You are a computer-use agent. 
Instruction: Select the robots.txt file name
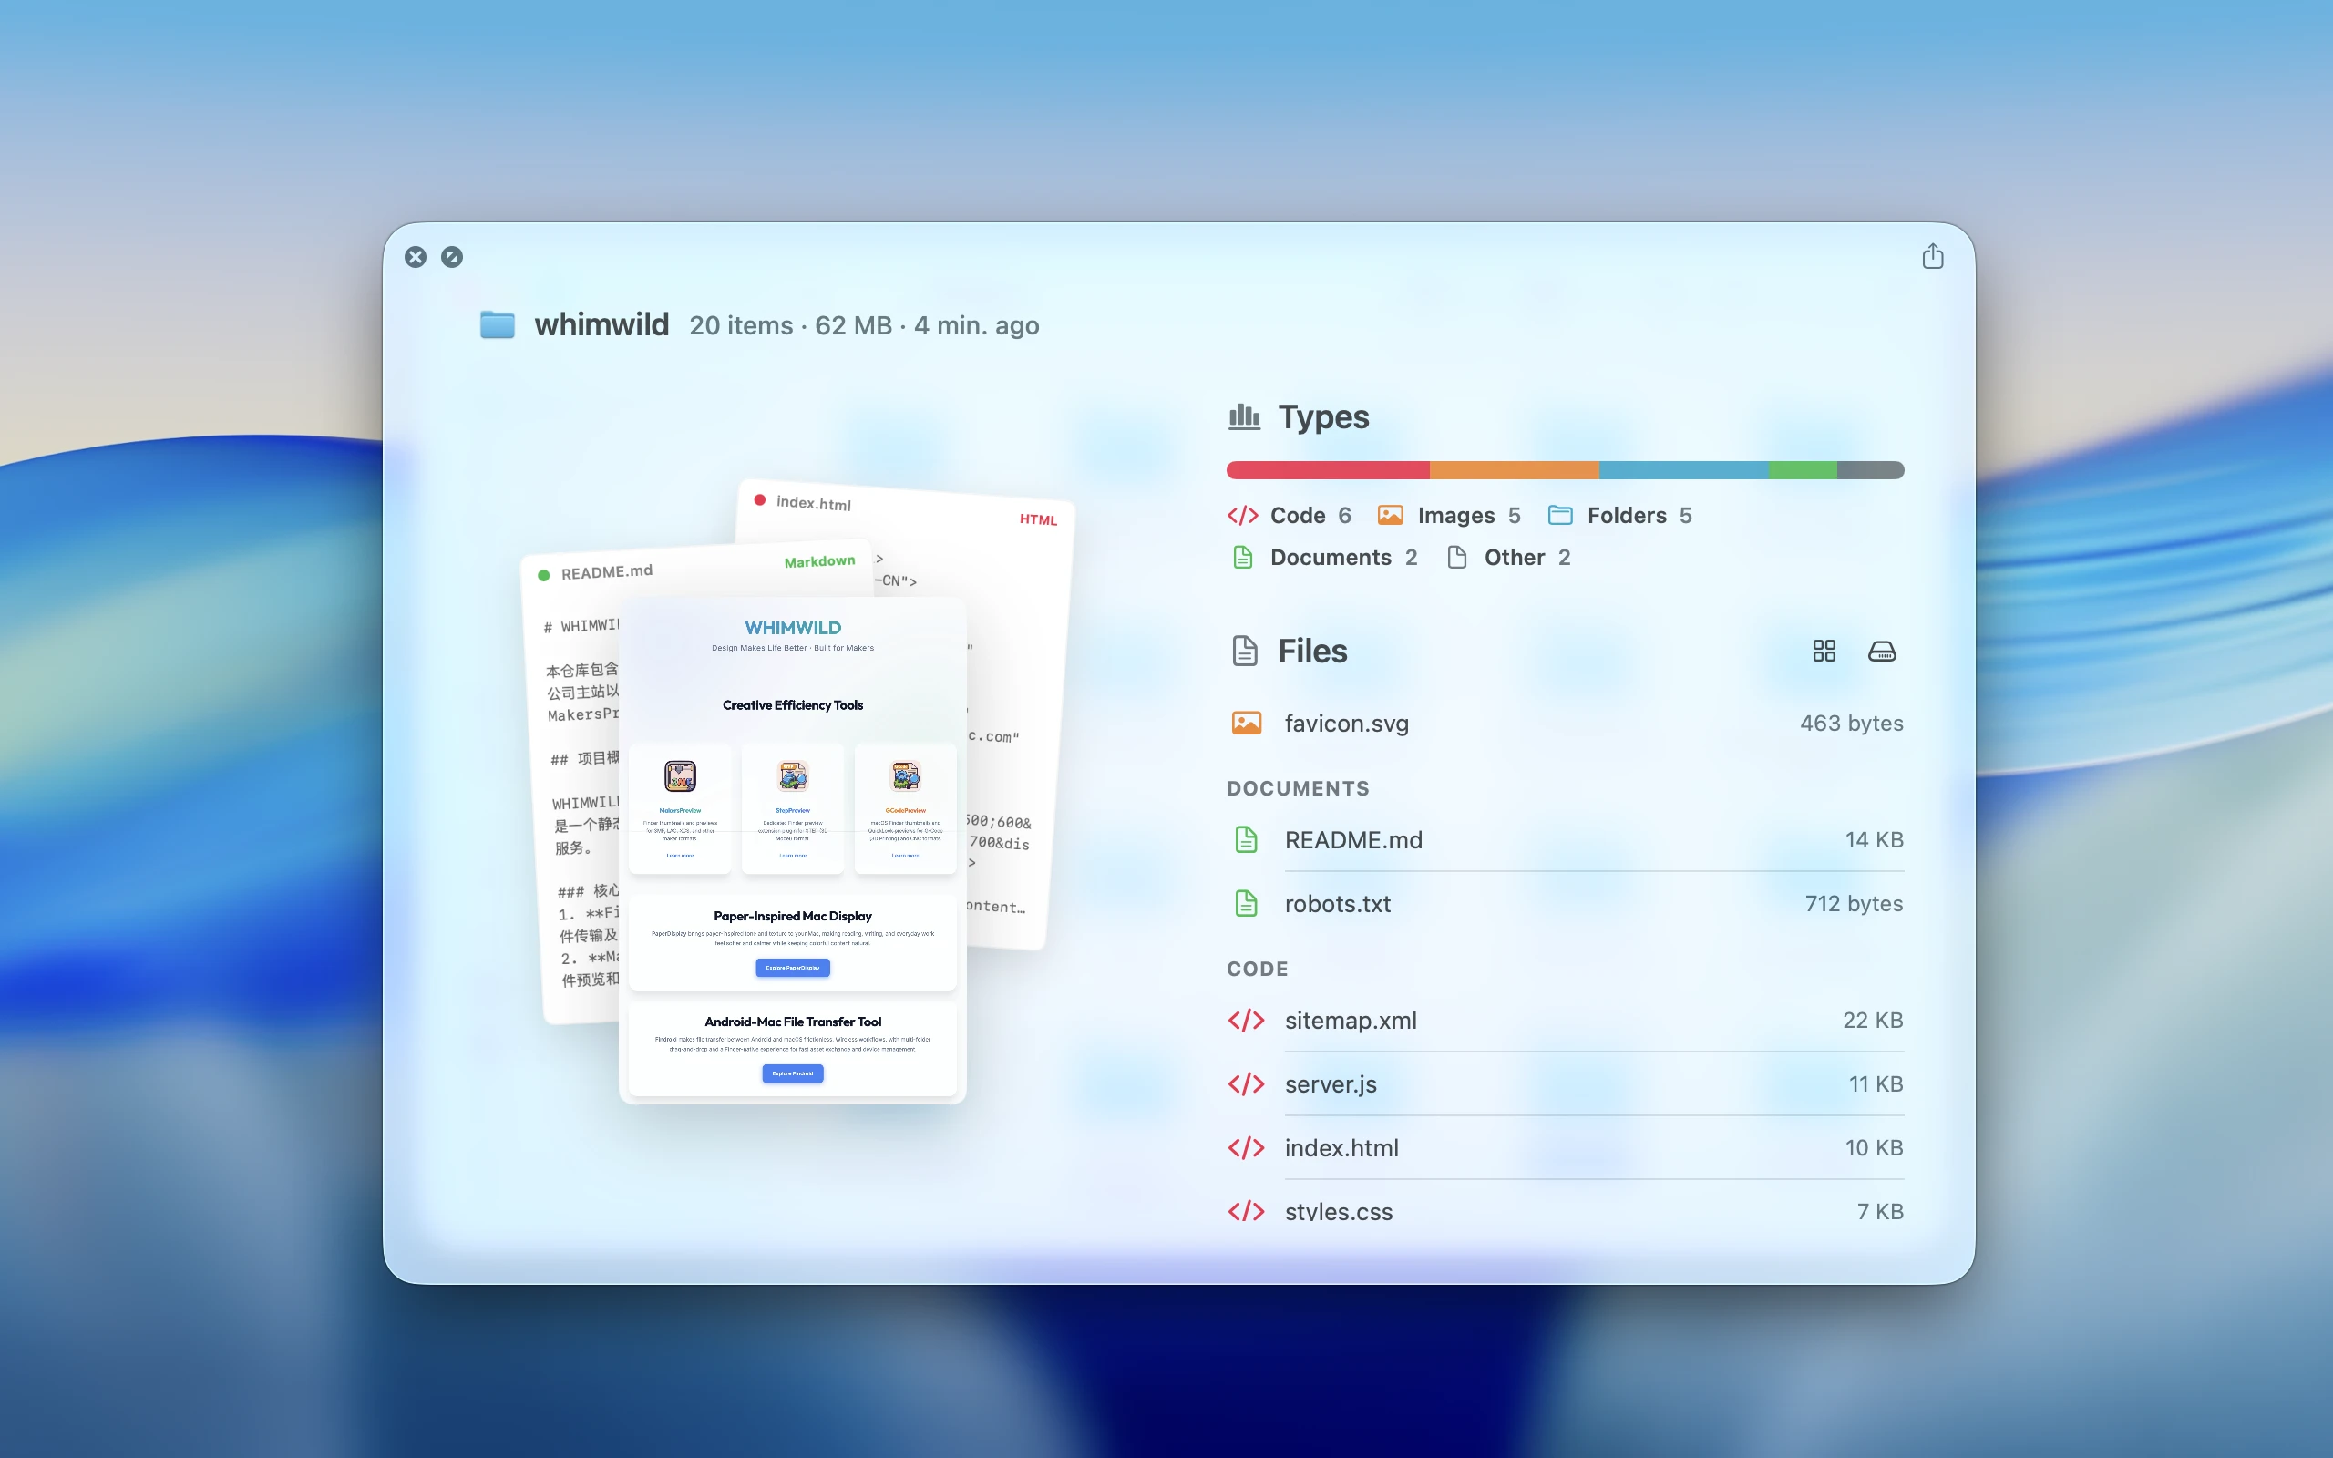tap(1338, 904)
